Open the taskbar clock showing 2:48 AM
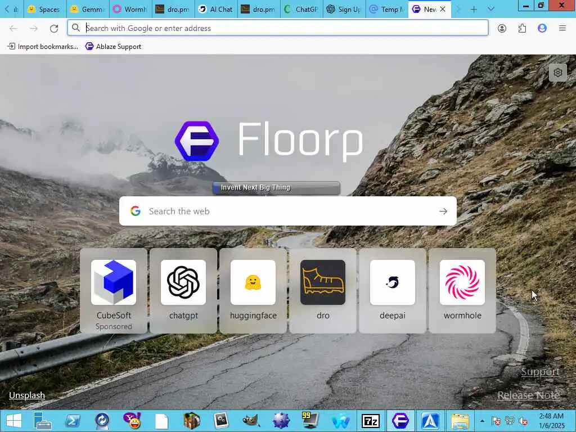The height and width of the screenshot is (432, 576). click(551, 421)
